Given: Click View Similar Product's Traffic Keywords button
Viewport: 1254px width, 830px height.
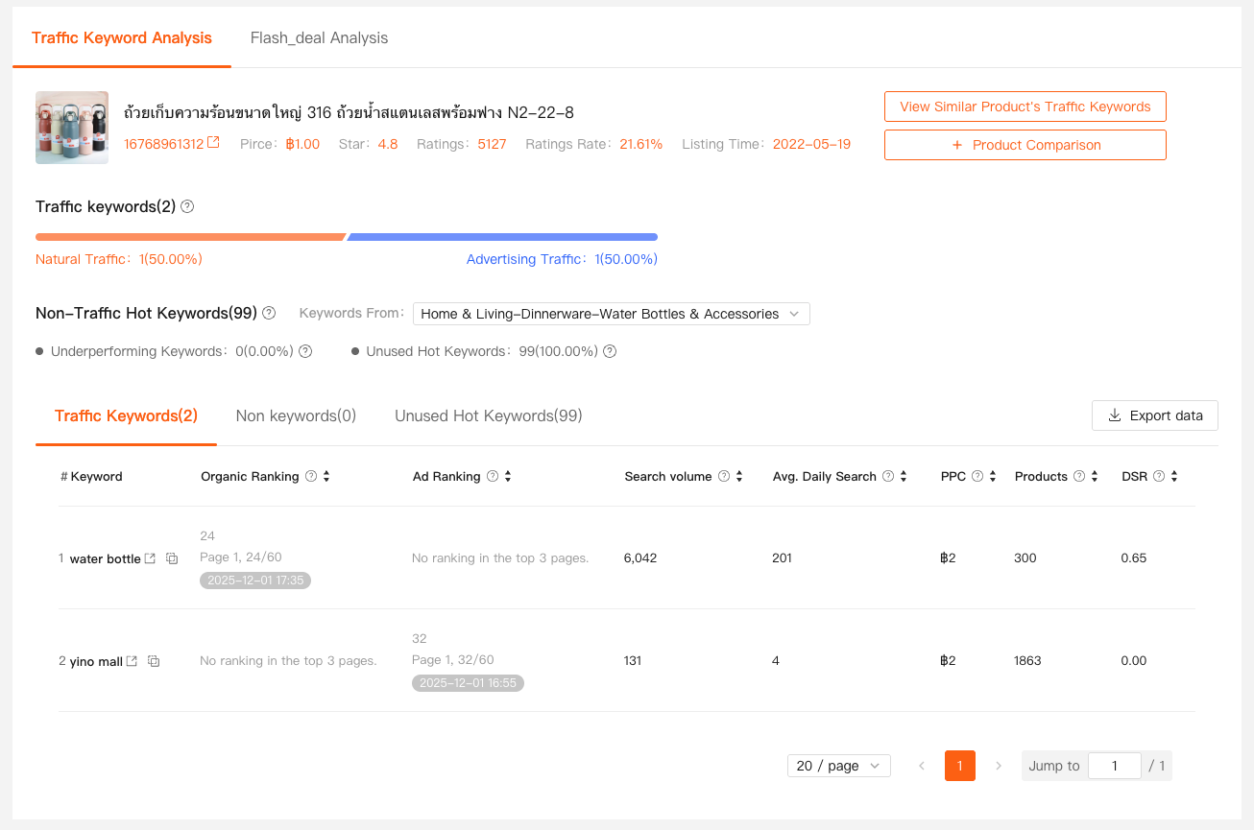Looking at the screenshot, I should click(x=1025, y=107).
